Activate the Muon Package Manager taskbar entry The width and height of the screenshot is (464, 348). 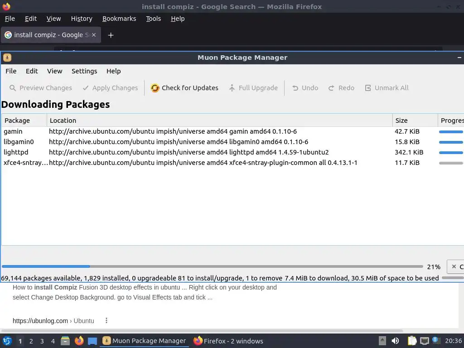pos(145,341)
